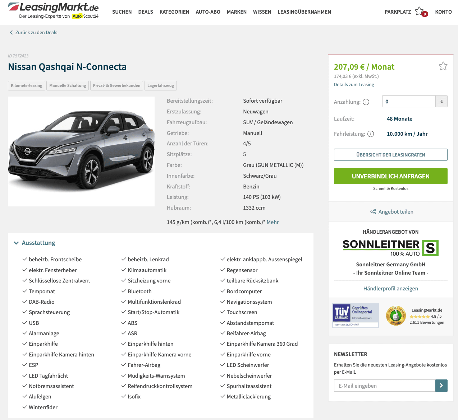458x420 pixels.
Task: Open the WISSEN menu
Action: (x=262, y=12)
